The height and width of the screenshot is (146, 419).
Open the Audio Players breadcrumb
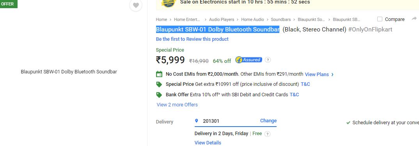pyautogui.click(x=222, y=19)
